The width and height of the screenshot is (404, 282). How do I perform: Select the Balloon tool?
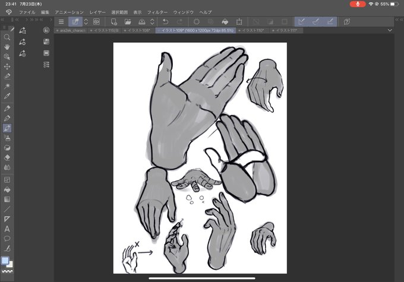[7, 239]
